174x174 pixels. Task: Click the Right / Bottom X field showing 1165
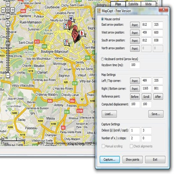[146, 88]
